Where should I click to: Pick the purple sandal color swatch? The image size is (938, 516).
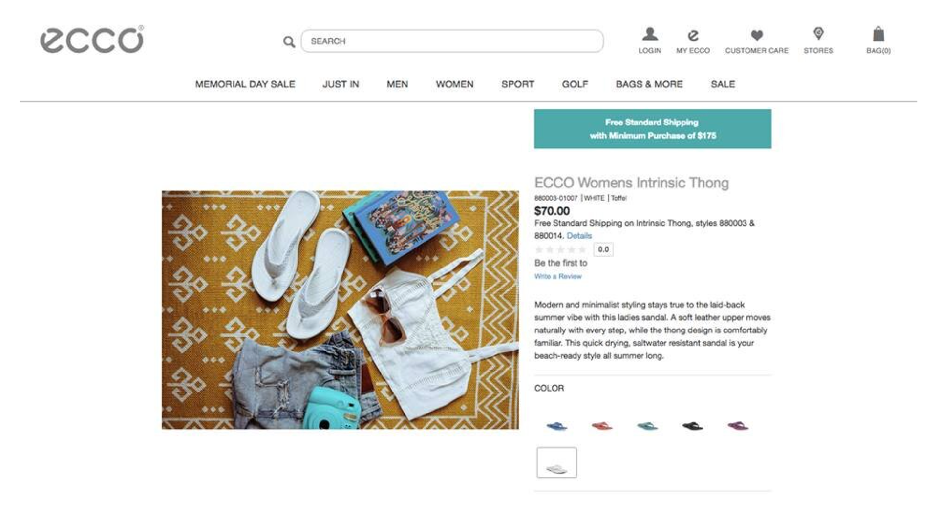tap(738, 426)
